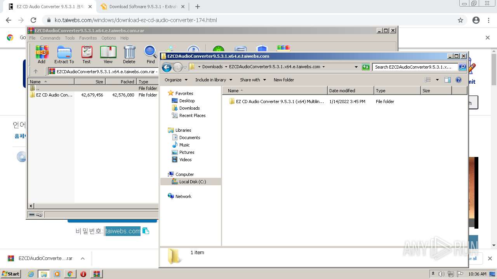497x279 pixels.
Task: Click the Explorer search magnifier button
Action: click(x=462, y=67)
